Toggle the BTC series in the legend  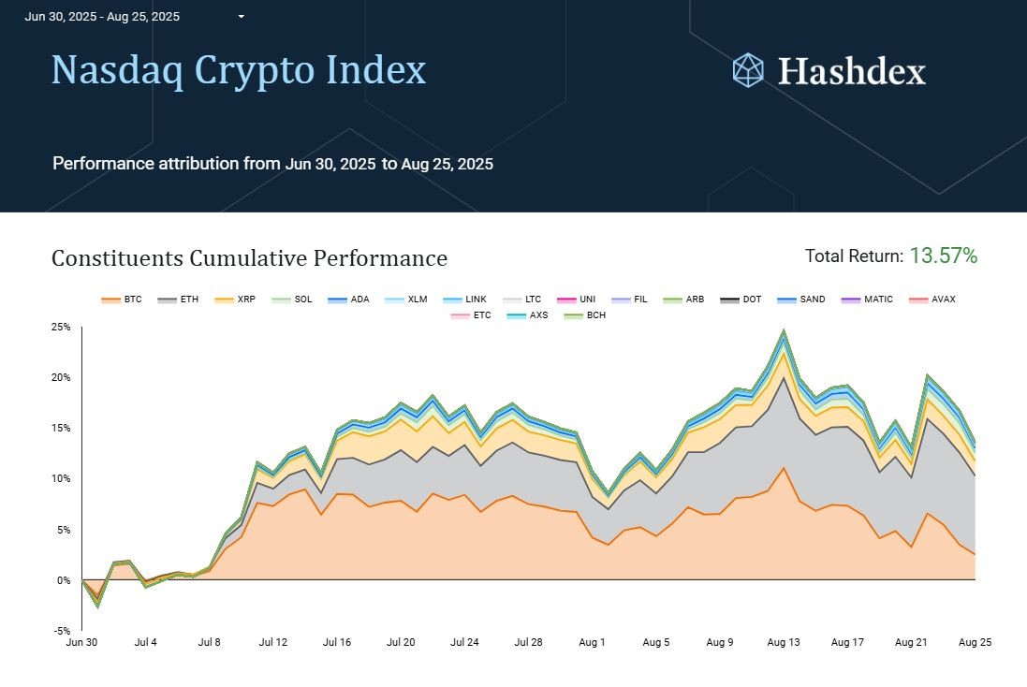click(125, 299)
